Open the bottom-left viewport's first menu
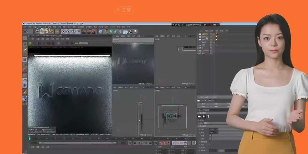308x154 pixels. (x=115, y=87)
